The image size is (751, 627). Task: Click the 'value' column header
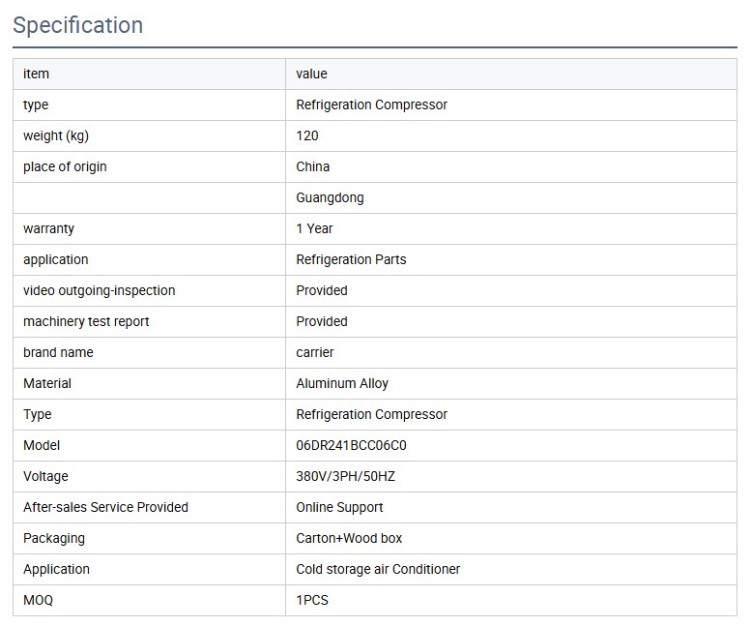pyautogui.click(x=311, y=74)
